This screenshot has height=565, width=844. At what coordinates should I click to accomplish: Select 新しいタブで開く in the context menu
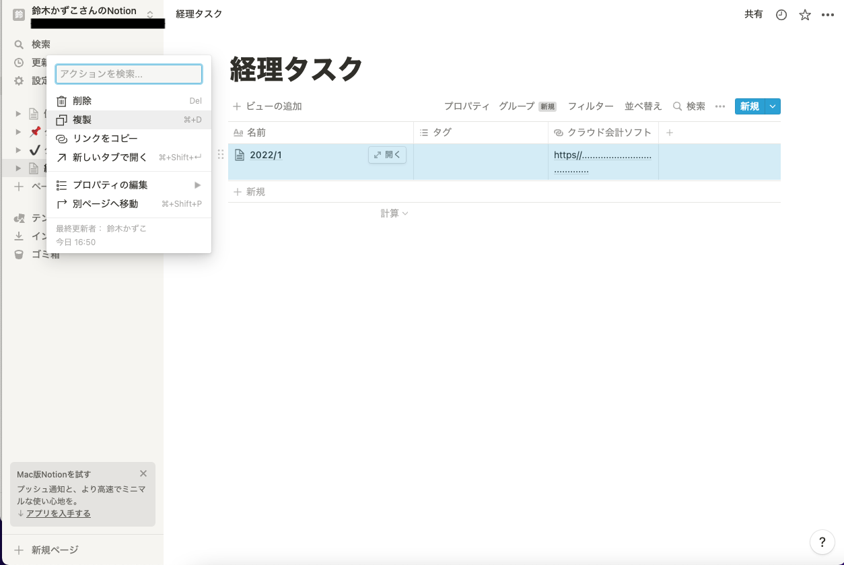click(129, 158)
